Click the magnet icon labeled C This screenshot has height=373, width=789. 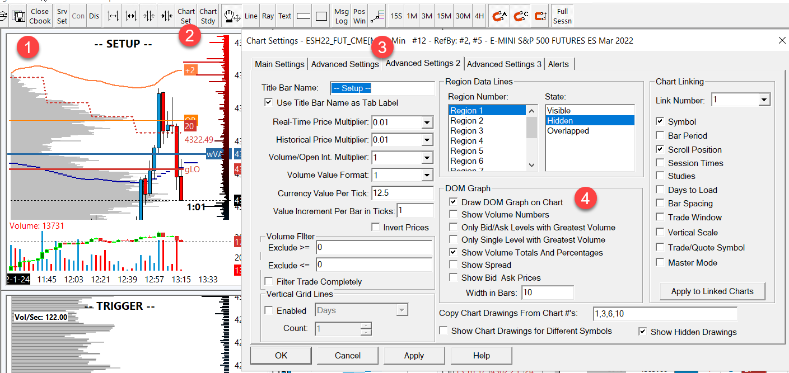[x=520, y=16]
